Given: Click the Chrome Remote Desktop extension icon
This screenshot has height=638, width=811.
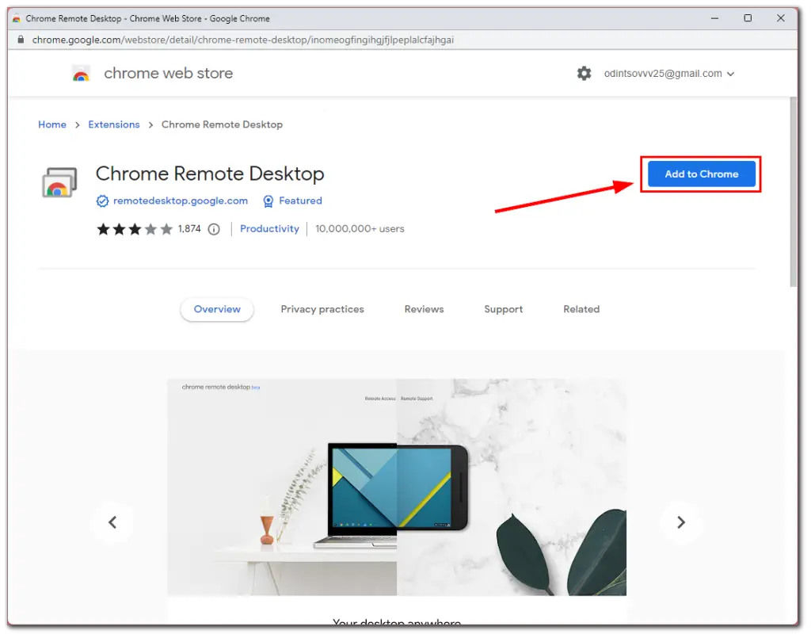Looking at the screenshot, I should pos(59,182).
